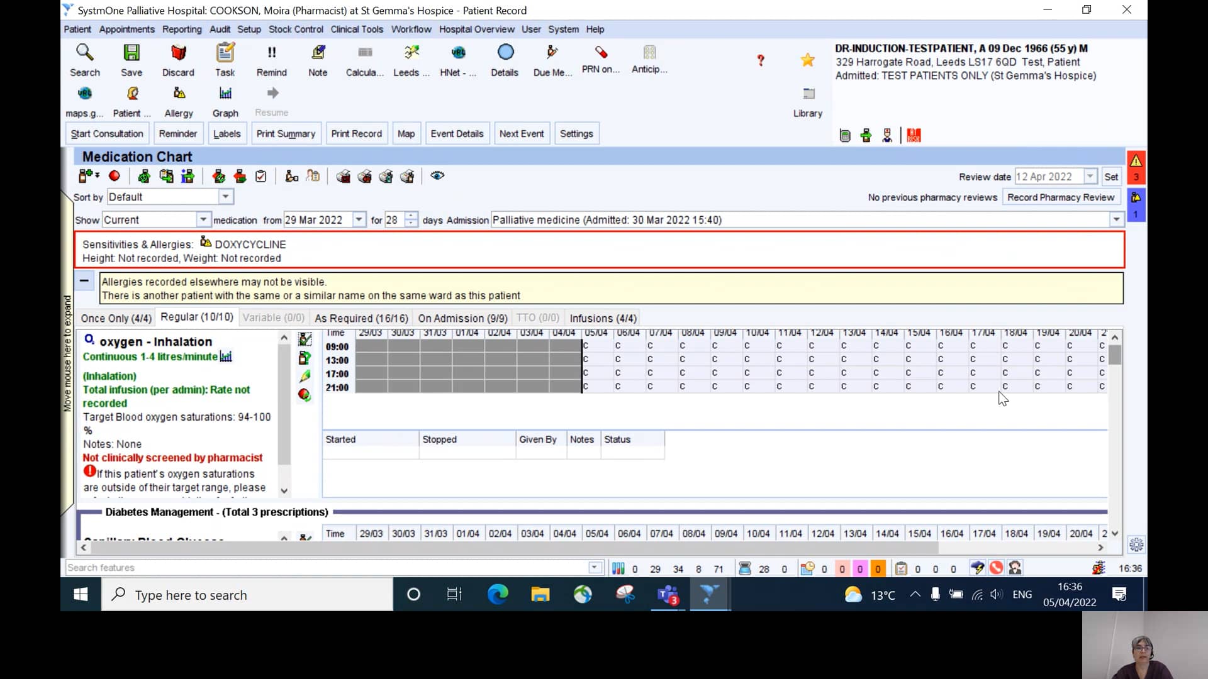
Task: Save the patient record
Action: click(131, 60)
